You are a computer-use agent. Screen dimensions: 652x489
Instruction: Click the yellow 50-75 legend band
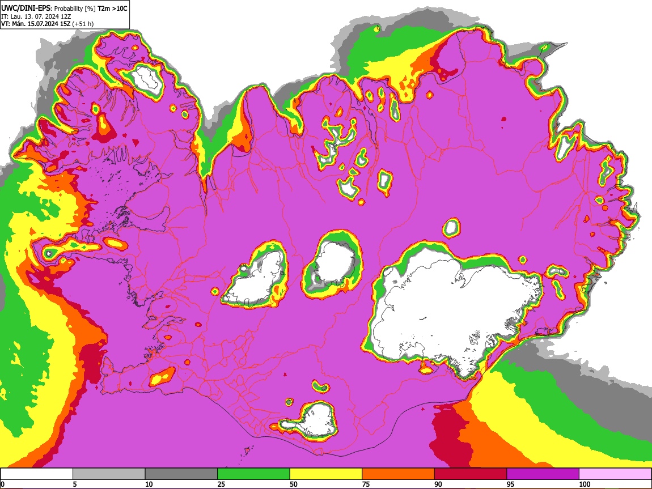pyautogui.click(x=326, y=474)
